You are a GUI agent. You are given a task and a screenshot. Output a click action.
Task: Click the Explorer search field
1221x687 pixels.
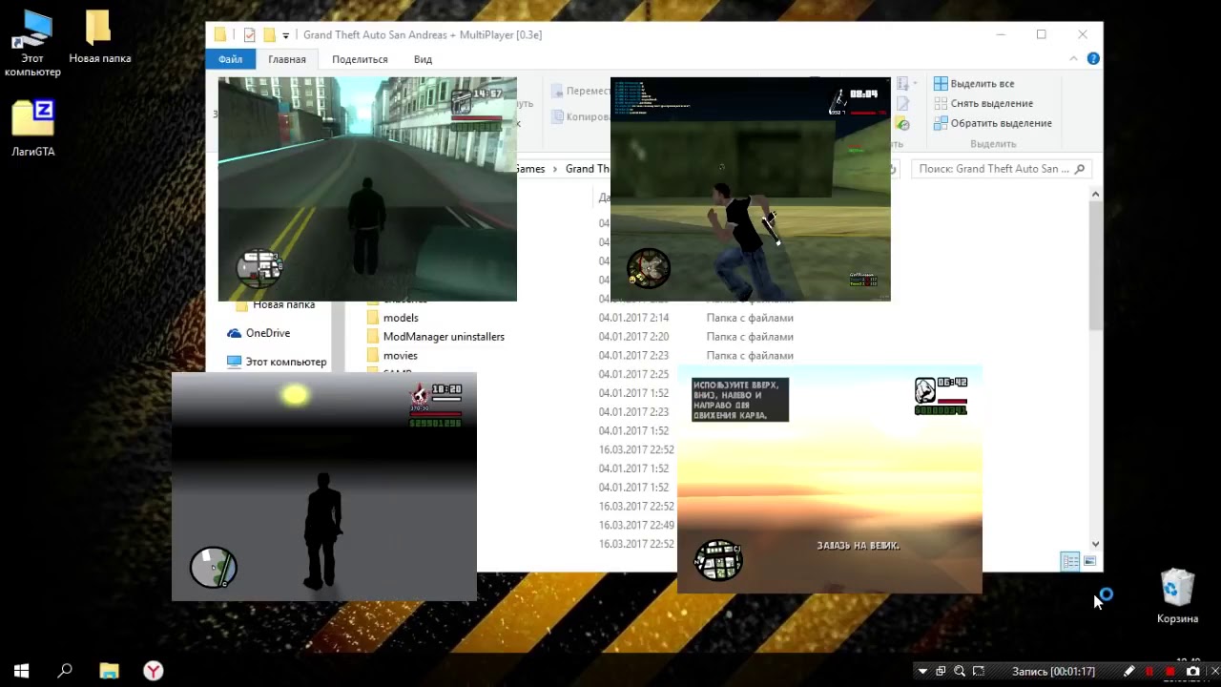tap(1001, 169)
